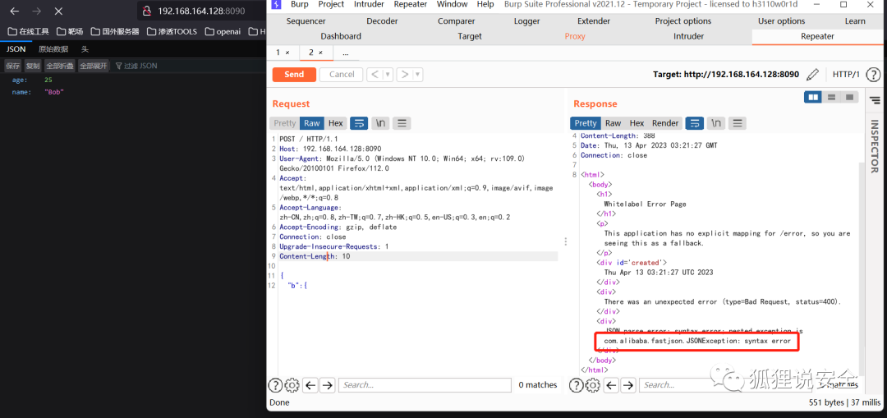Open request search help icon
The height and width of the screenshot is (418, 887).
pos(275,385)
